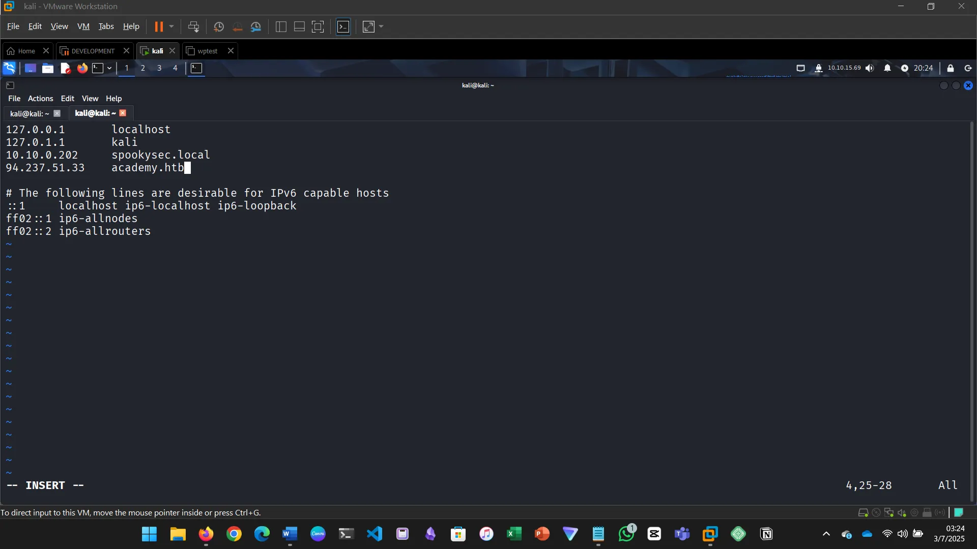This screenshot has width=977, height=549.
Task: Take a new VM snapshot
Action: (x=218, y=26)
